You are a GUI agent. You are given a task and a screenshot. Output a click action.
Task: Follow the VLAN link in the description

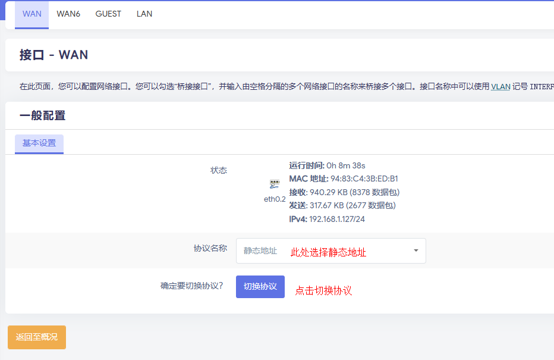(500, 86)
